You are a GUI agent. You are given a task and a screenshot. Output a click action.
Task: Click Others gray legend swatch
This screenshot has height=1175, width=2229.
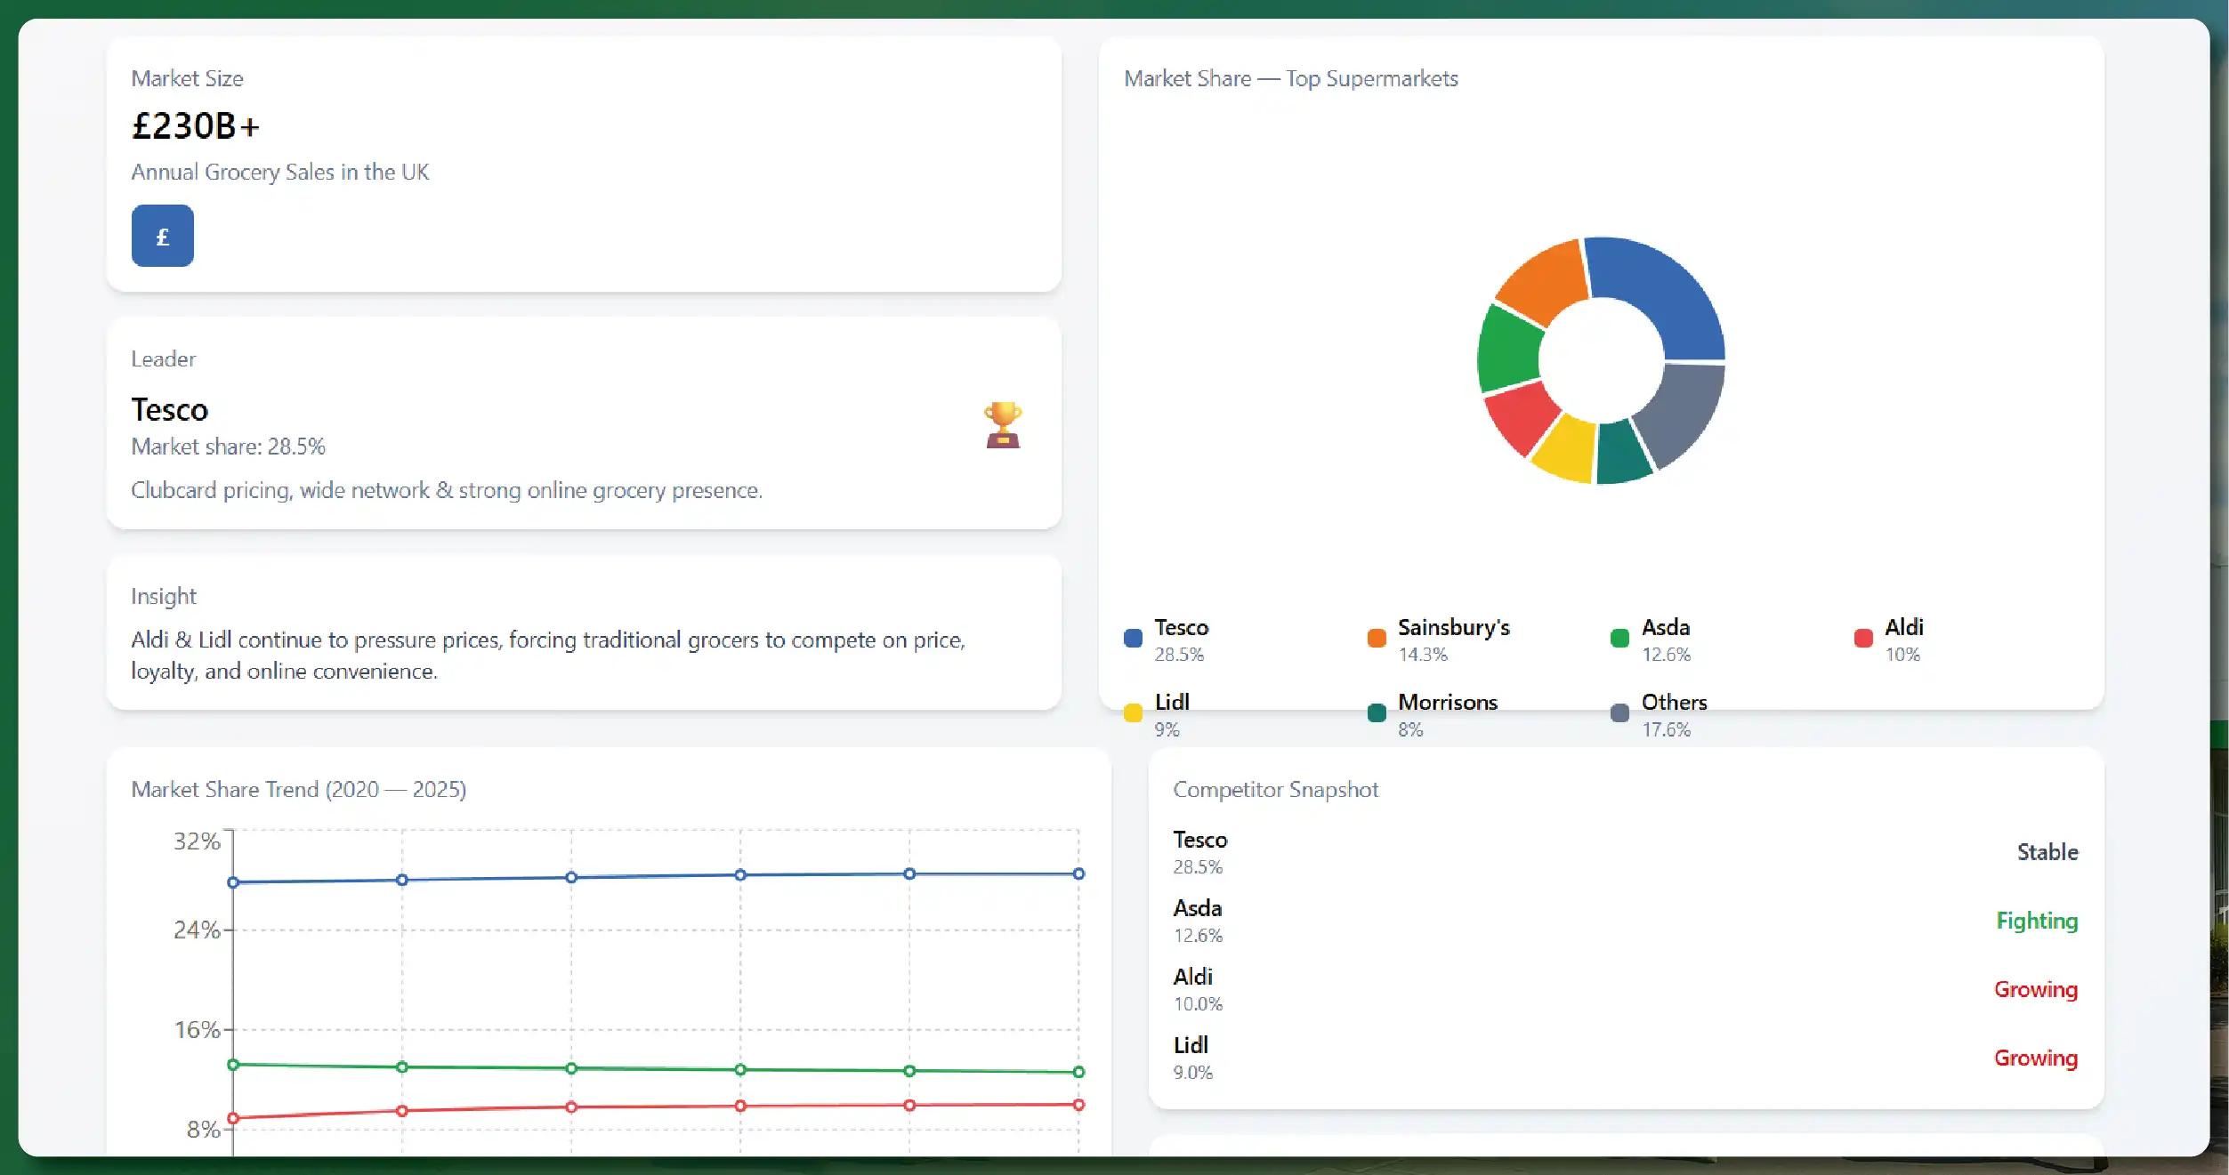click(1619, 713)
